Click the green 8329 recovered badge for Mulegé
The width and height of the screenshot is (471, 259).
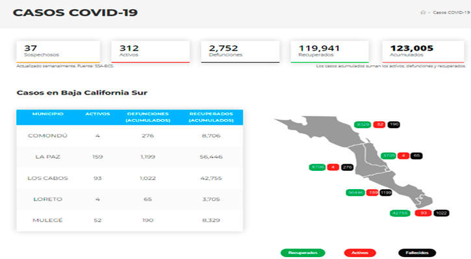pyautogui.click(x=363, y=124)
